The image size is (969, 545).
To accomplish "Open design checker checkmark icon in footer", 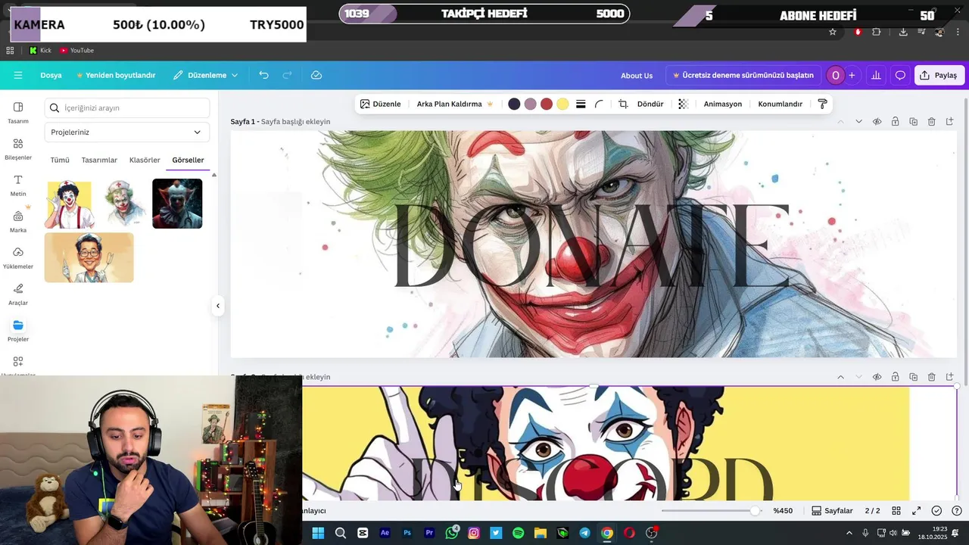I will 936,511.
